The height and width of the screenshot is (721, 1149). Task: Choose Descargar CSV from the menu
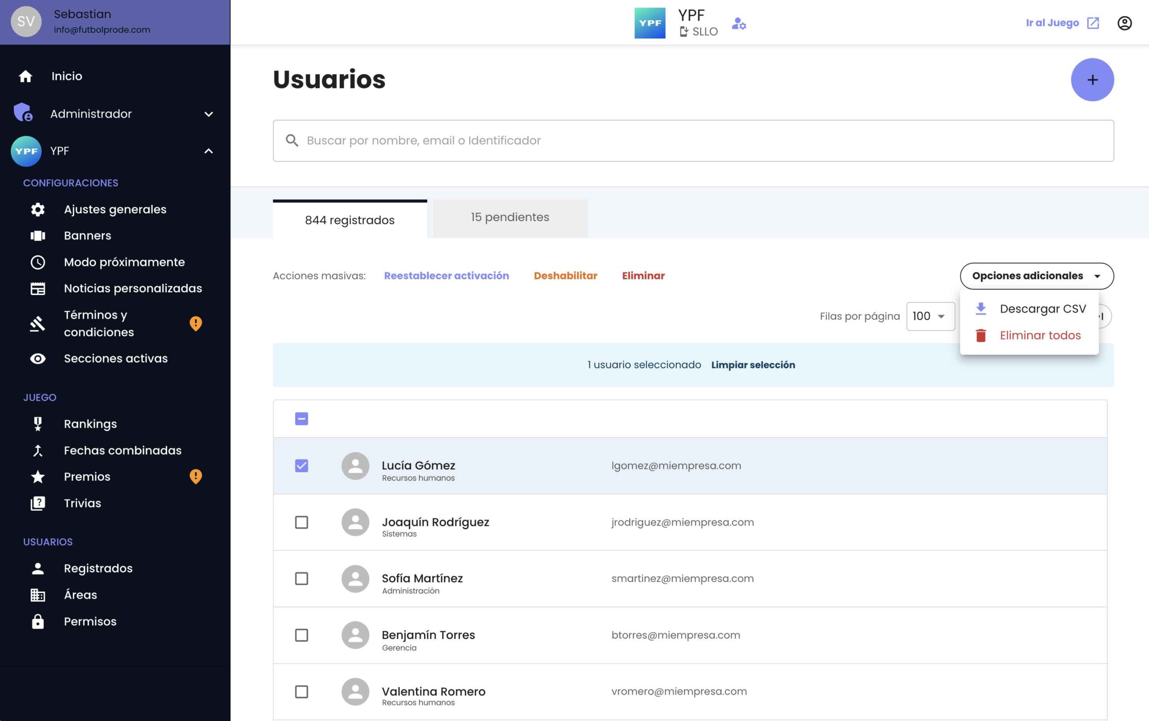tap(1042, 309)
